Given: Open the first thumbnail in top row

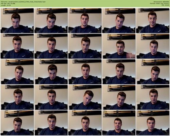Looking at the screenshot, I should 17,21.
